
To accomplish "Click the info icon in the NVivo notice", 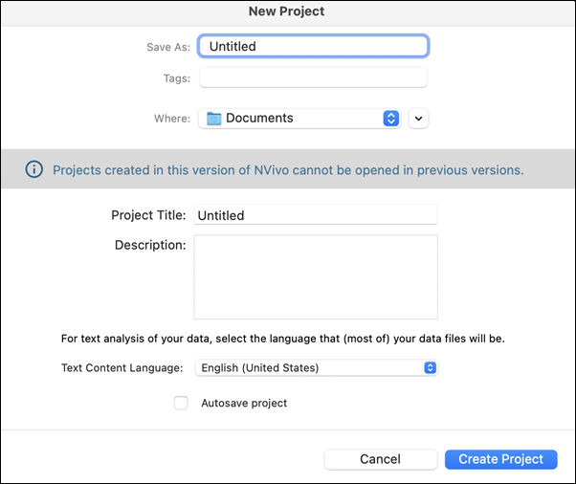I will [x=34, y=169].
